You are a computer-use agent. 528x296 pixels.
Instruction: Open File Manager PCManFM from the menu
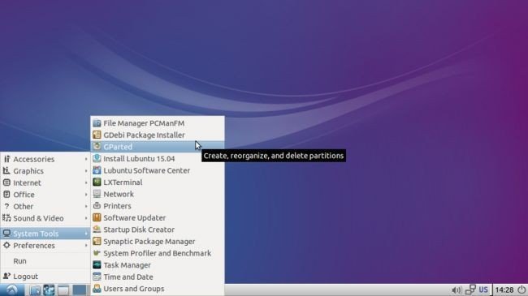(x=158, y=123)
